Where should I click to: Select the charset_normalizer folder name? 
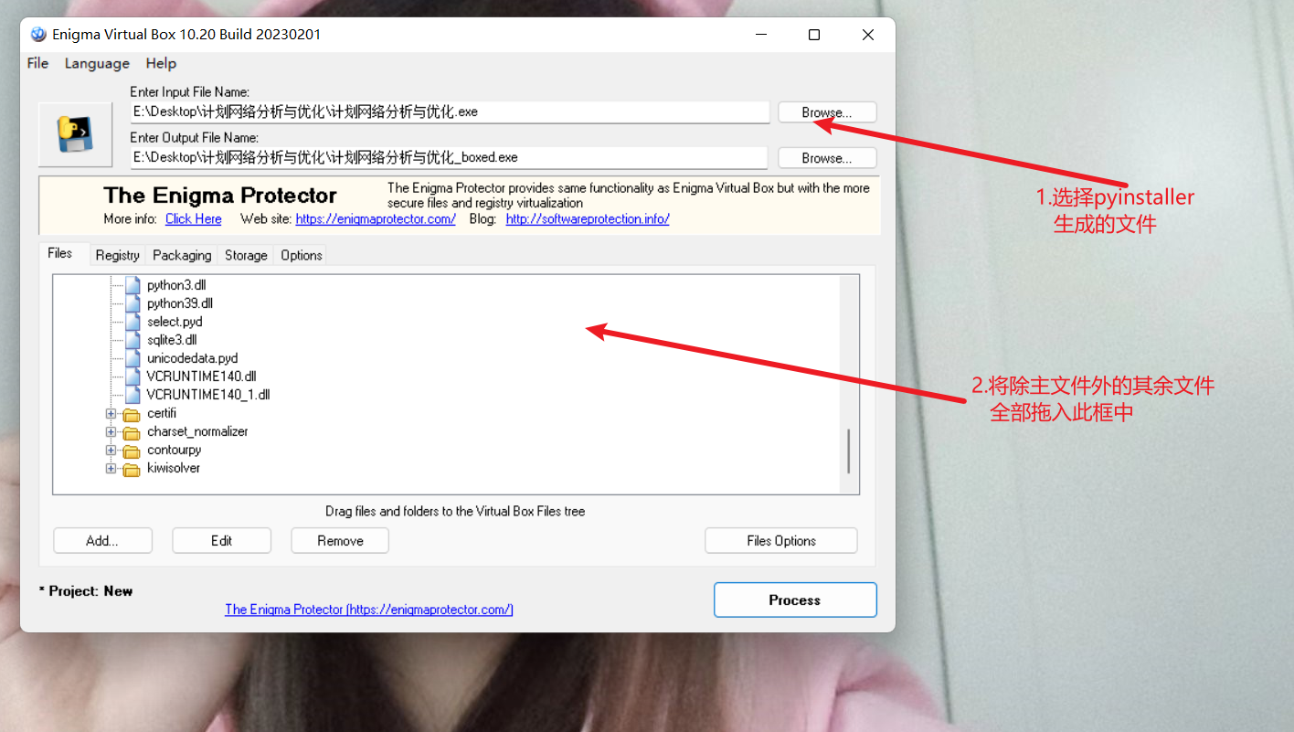pos(197,431)
